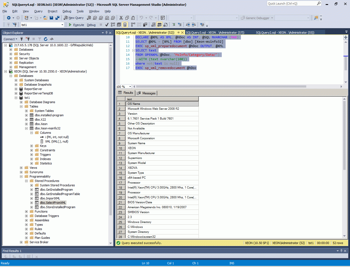Toggle Include Client Statistics

(x=145, y=25)
